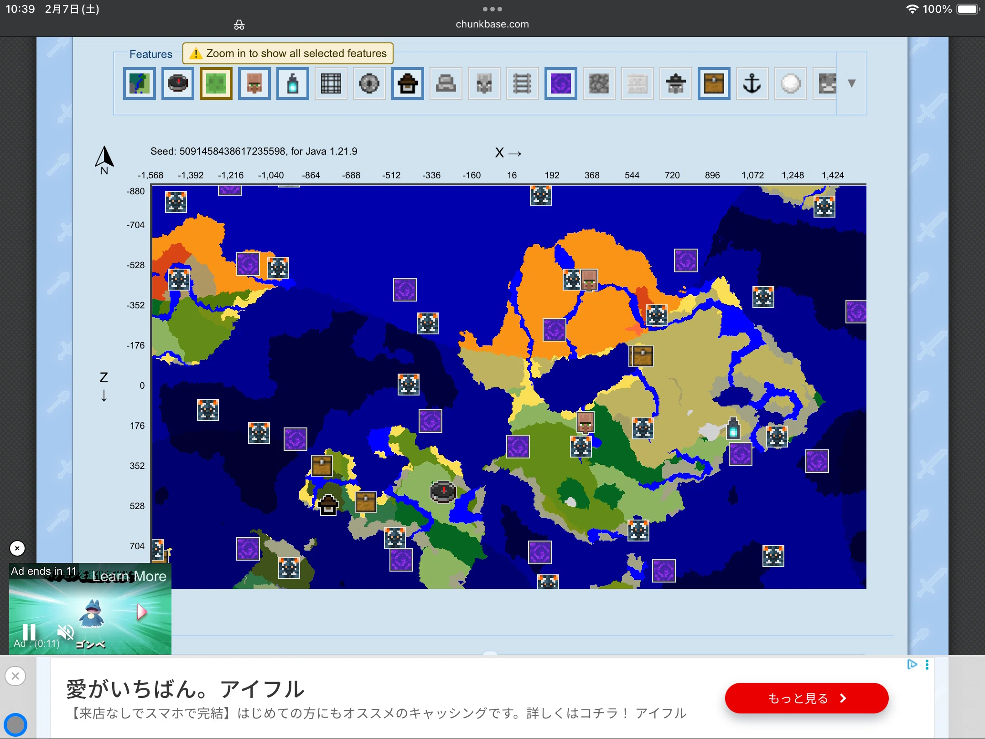Select village marker in orange badlands
This screenshot has width=985, height=739.
tap(589, 280)
